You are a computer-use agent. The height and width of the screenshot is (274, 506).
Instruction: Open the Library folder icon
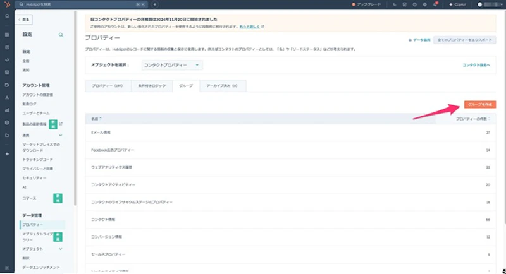click(7, 135)
